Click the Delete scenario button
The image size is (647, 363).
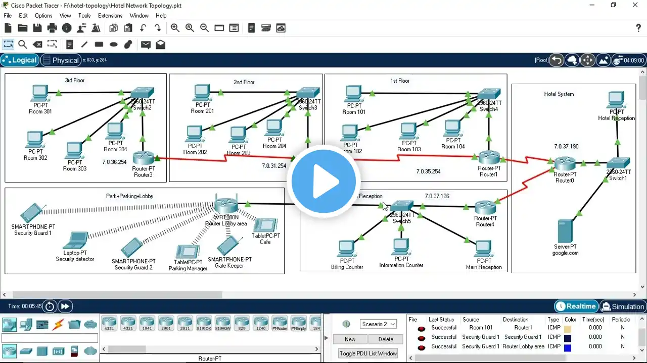[x=386, y=339]
